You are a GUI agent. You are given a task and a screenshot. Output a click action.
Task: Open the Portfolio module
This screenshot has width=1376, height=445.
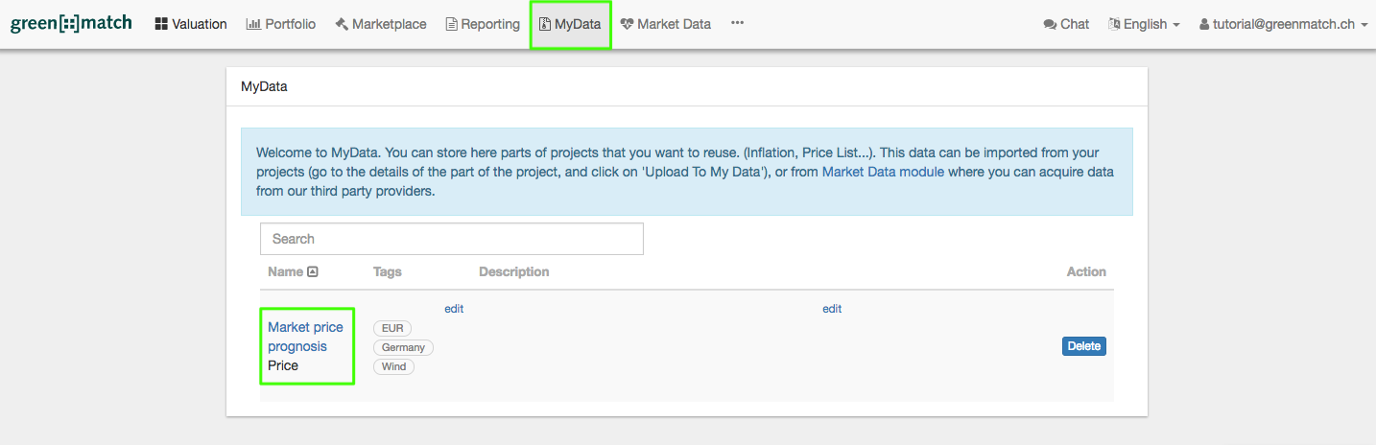tap(281, 24)
